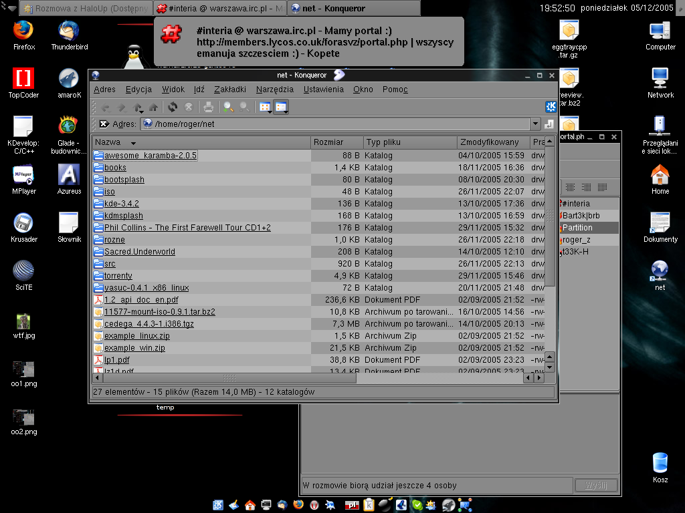Viewport: 685px width, 513px height.
Task: Open the detailed list view mode dropdown
Action: pyautogui.click(x=281, y=107)
